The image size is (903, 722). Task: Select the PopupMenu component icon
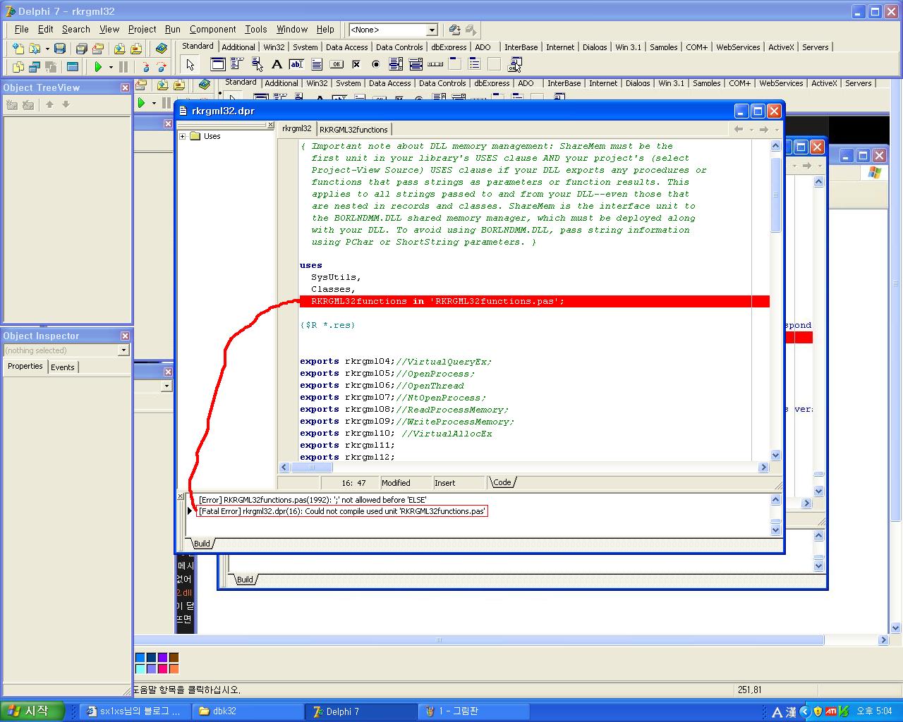pos(257,64)
